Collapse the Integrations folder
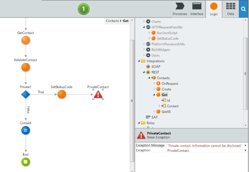This screenshot has height=172, width=249. point(139,61)
